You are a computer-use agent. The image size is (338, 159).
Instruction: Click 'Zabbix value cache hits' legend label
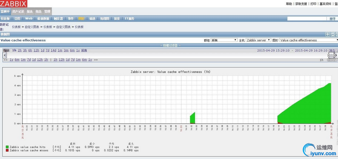[x=28, y=147]
